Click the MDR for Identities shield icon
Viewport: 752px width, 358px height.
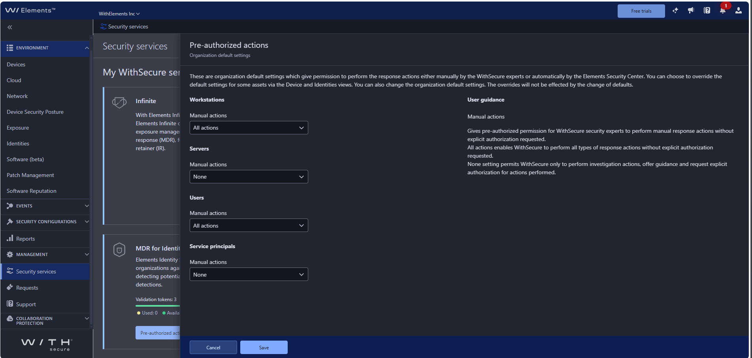coord(119,250)
